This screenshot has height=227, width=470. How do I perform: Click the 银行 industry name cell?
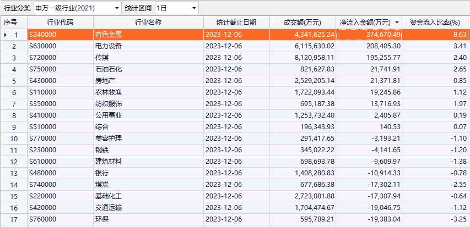click(101, 173)
